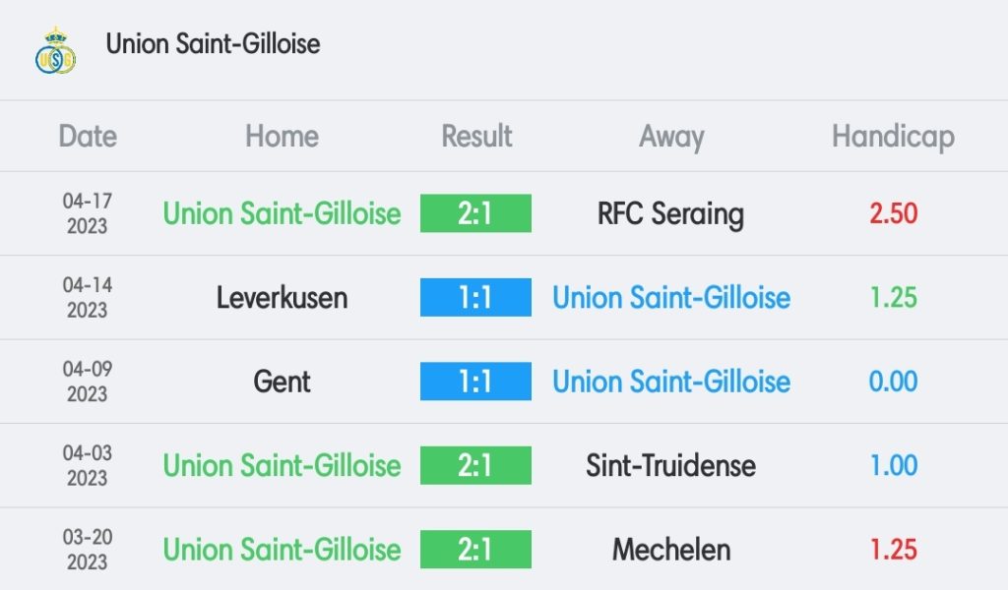Open the RFC Seraing team link

click(670, 213)
